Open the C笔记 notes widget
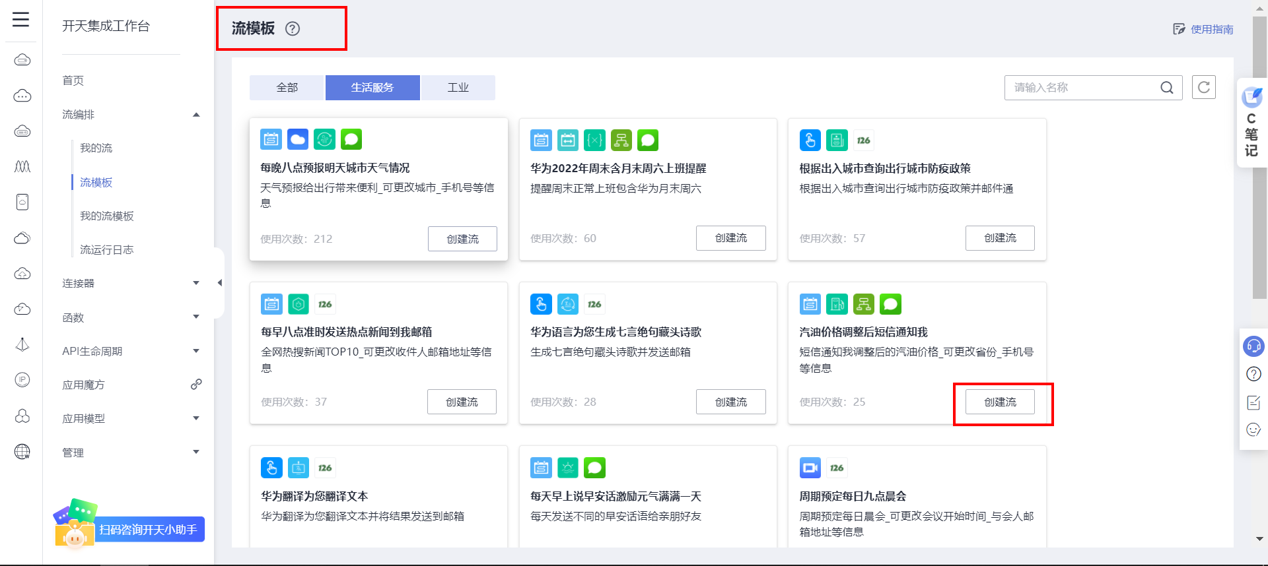This screenshot has height=566, width=1268. (x=1252, y=123)
